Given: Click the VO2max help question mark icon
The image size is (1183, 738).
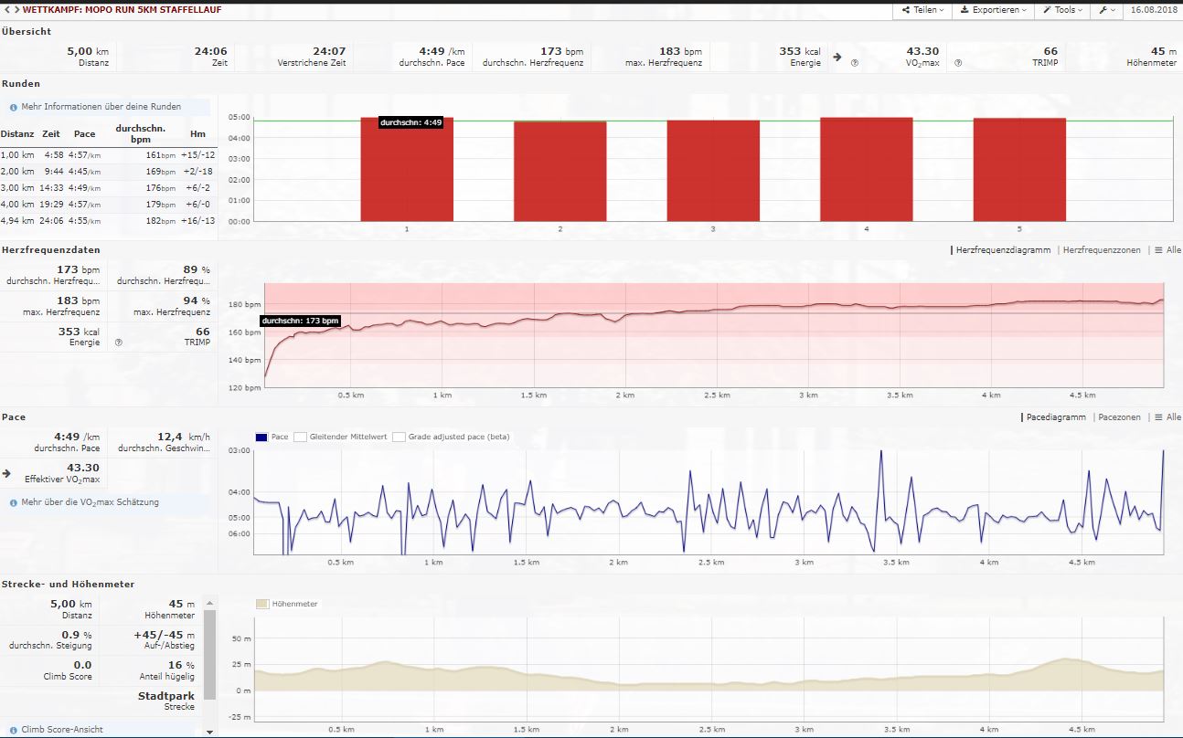Looking at the screenshot, I should point(854,63).
